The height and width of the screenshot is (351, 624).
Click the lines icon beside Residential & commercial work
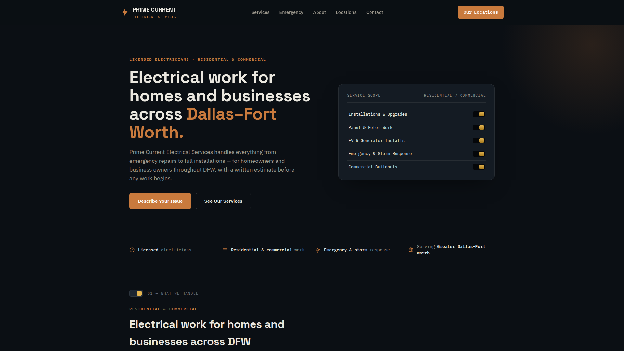225,250
